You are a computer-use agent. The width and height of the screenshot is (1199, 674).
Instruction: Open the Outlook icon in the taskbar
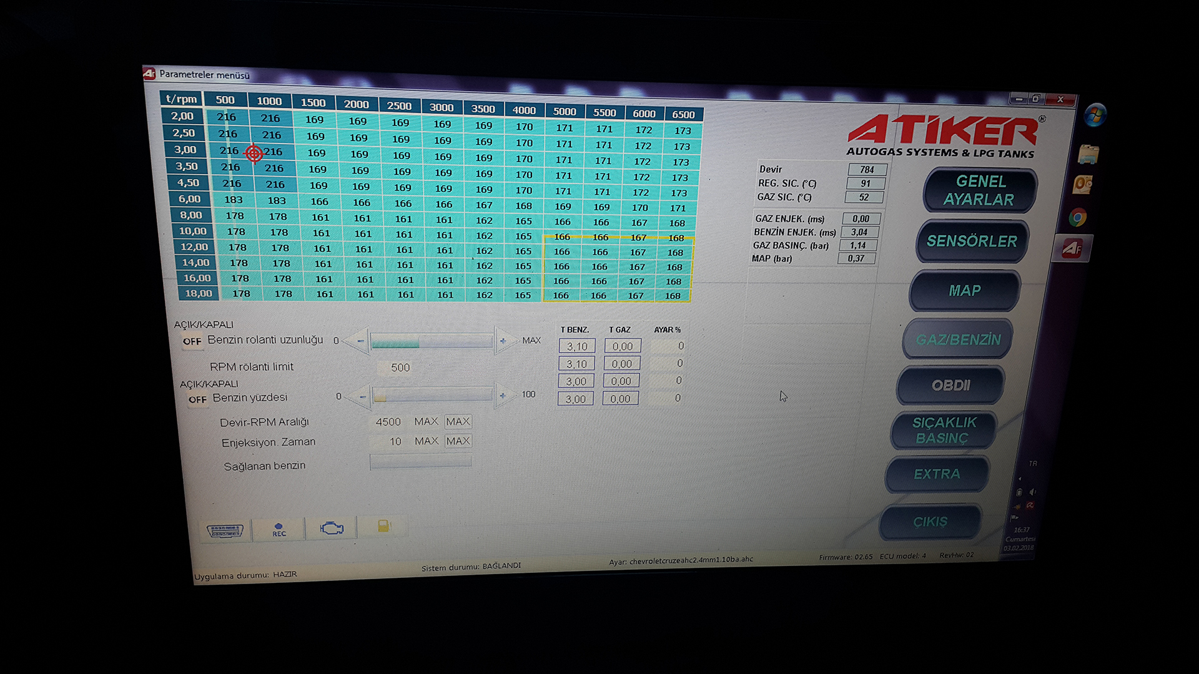(x=1083, y=185)
